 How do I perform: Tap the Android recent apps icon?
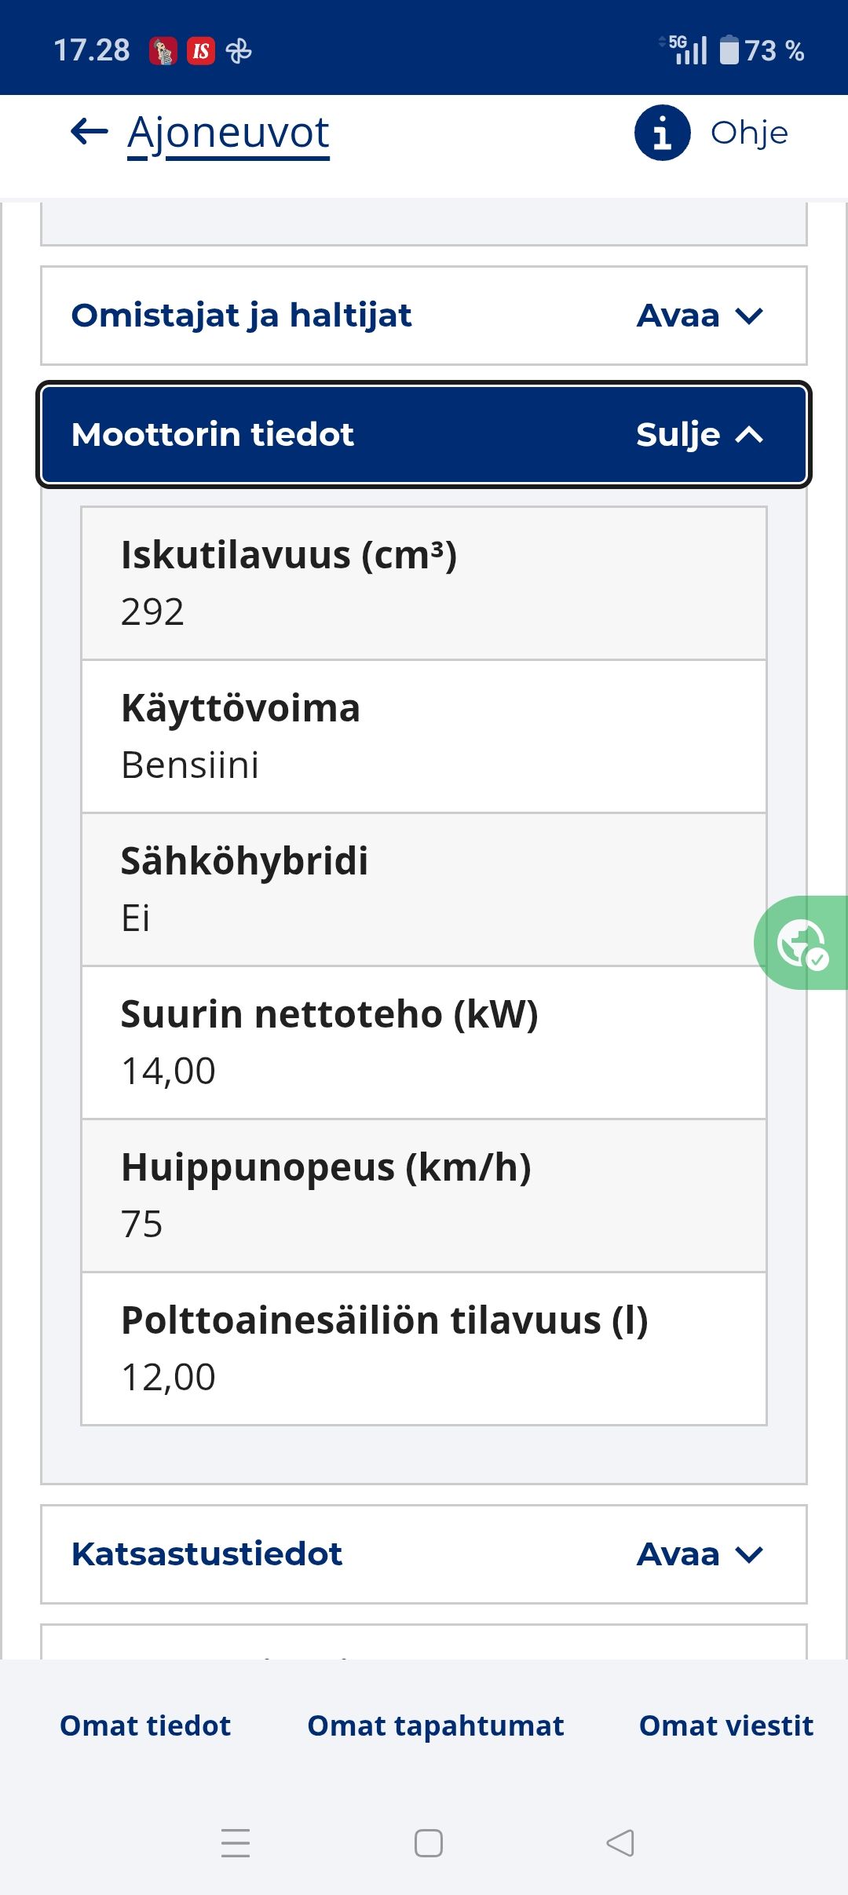pos(236,1842)
